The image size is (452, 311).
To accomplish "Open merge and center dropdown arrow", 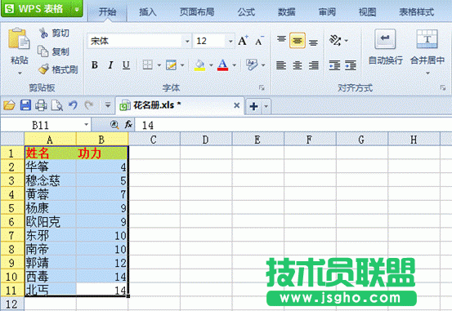I will click(x=427, y=73).
